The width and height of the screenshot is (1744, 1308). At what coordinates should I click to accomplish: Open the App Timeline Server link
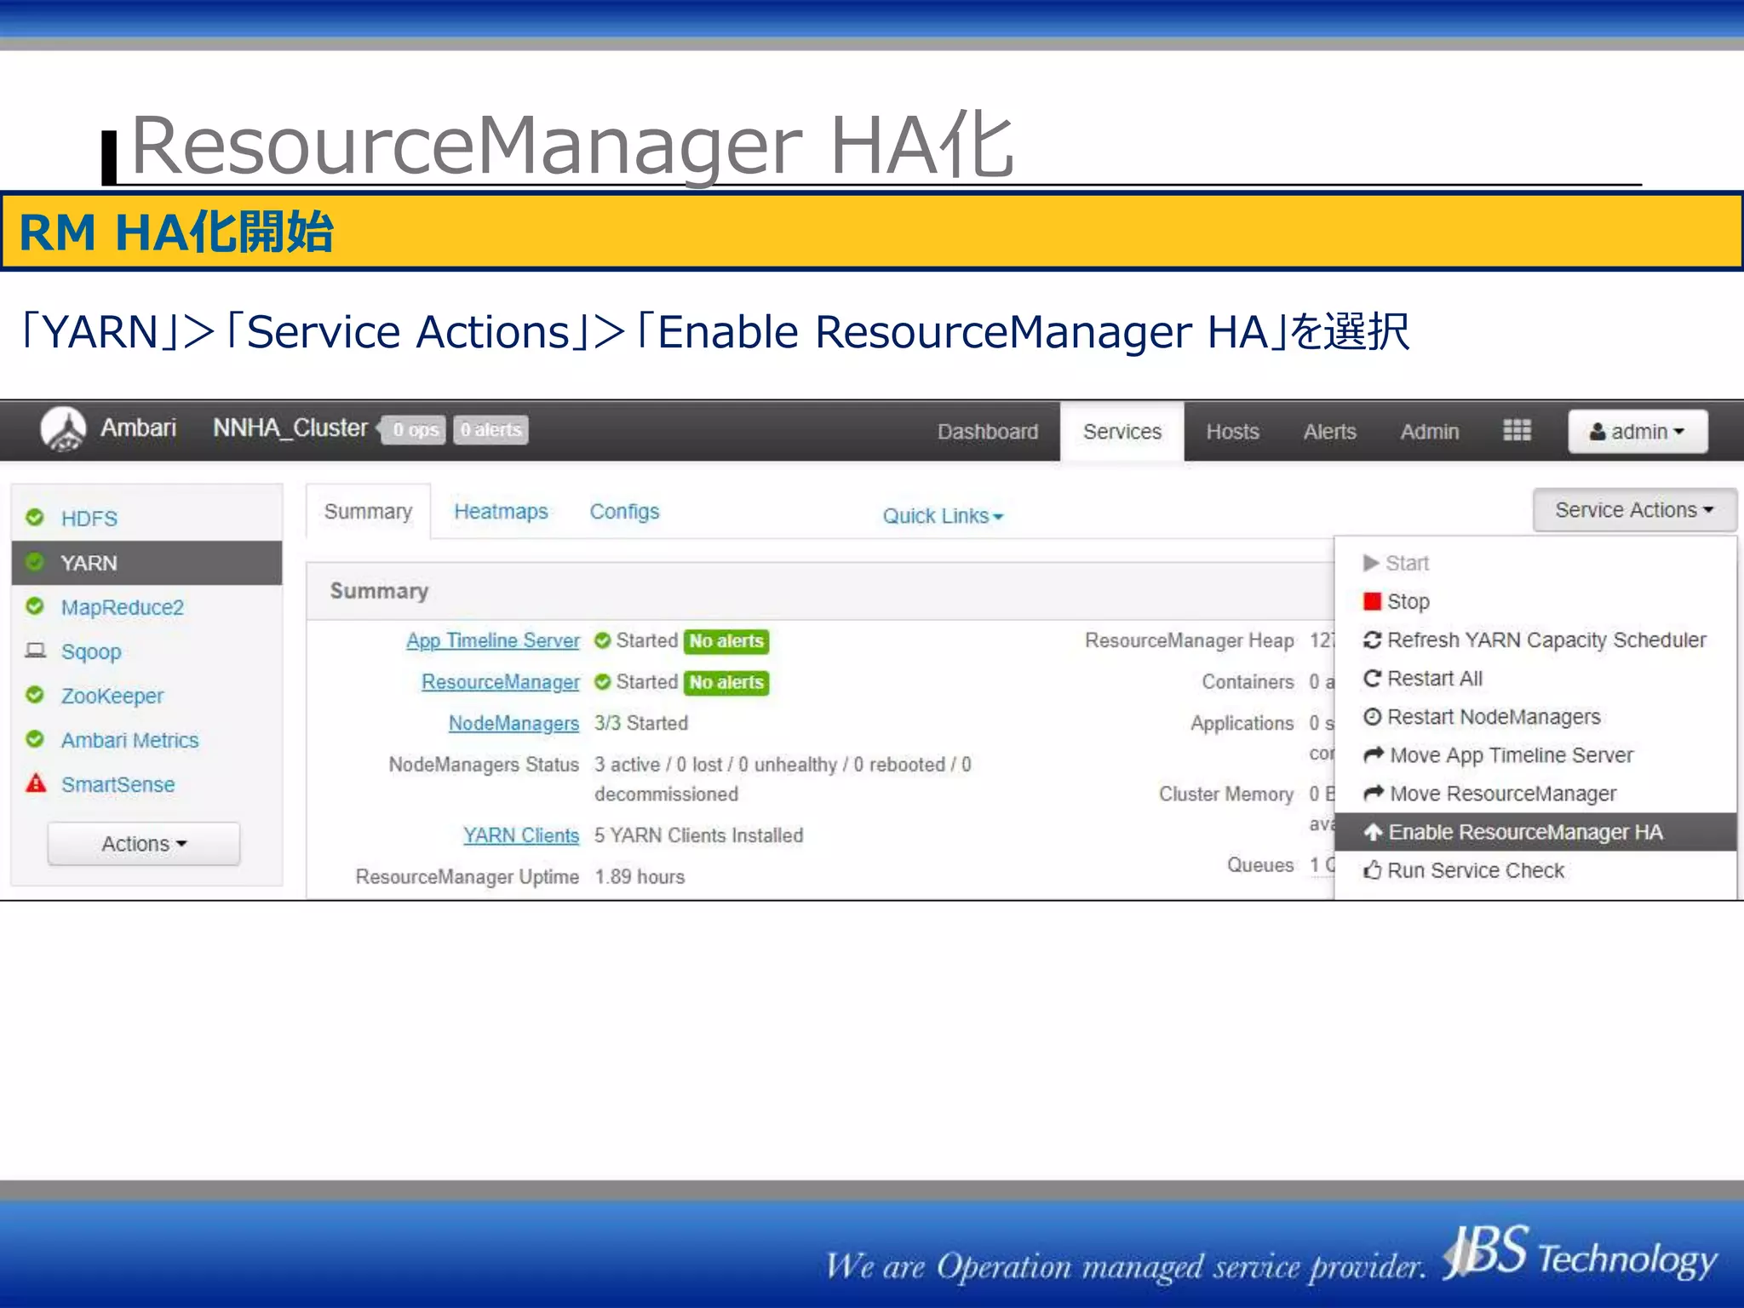click(x=492, y=640)
